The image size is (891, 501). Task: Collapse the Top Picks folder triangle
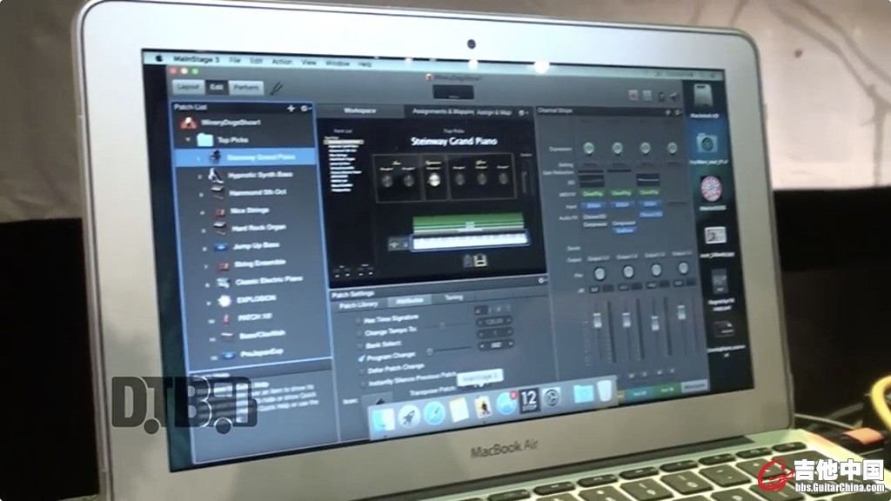(x=189, y=139)
